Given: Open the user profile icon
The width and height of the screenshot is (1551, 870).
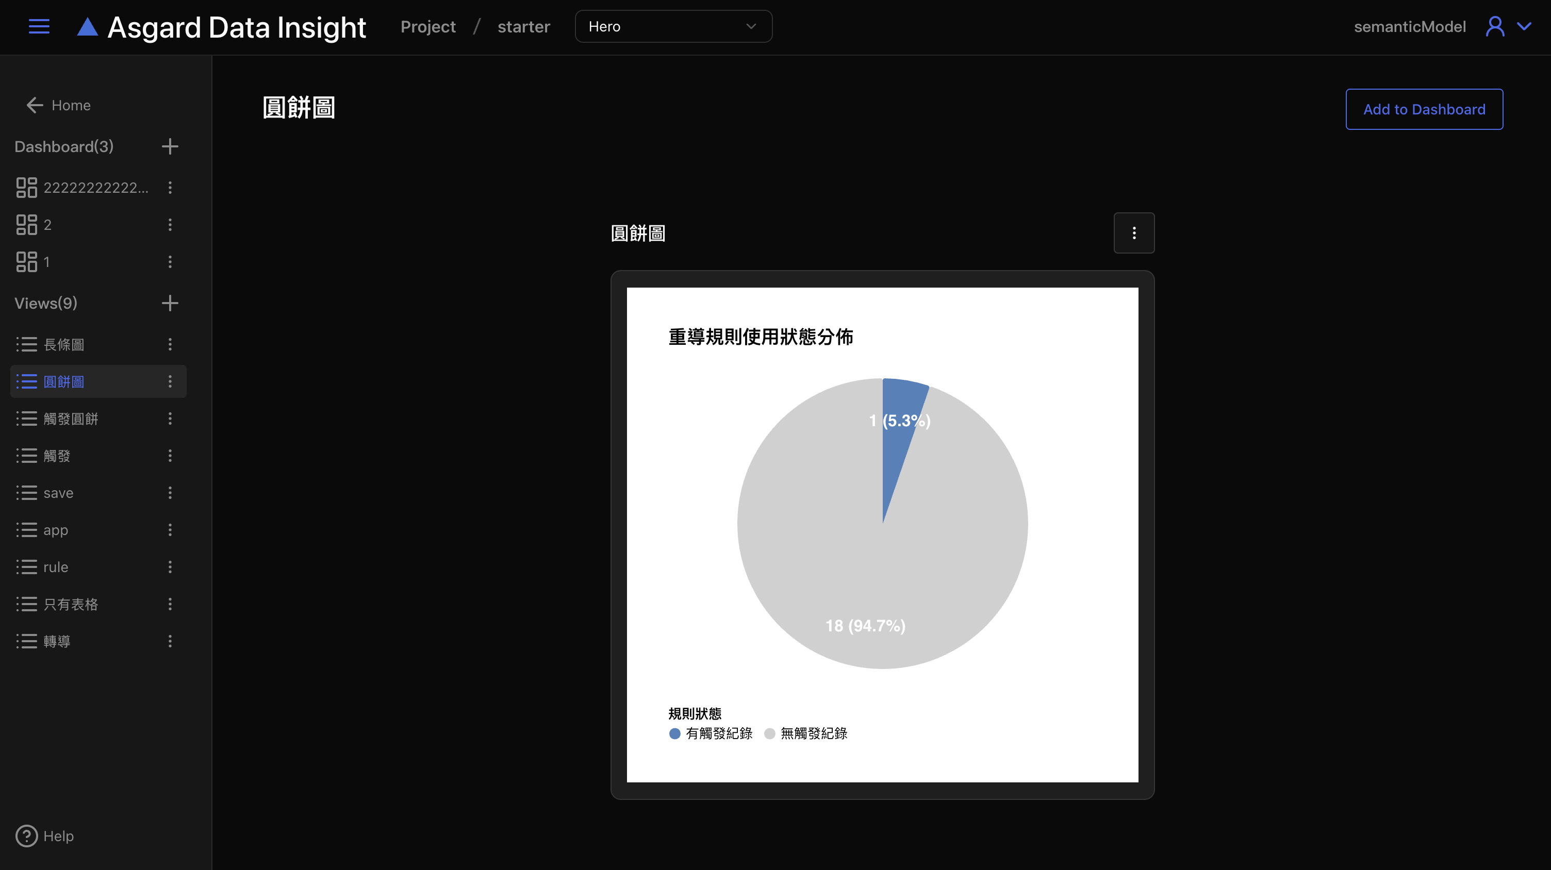Looking at the screenshot, I should [x=1495, y=26].
